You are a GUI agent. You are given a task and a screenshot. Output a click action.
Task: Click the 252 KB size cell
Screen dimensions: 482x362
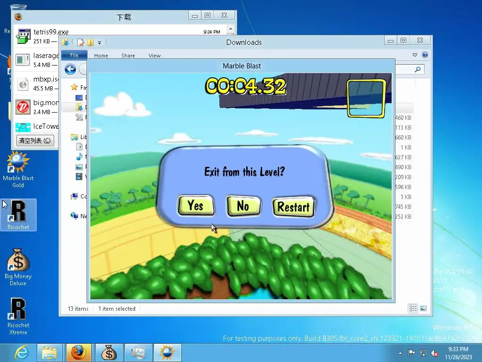click(403, 216)
